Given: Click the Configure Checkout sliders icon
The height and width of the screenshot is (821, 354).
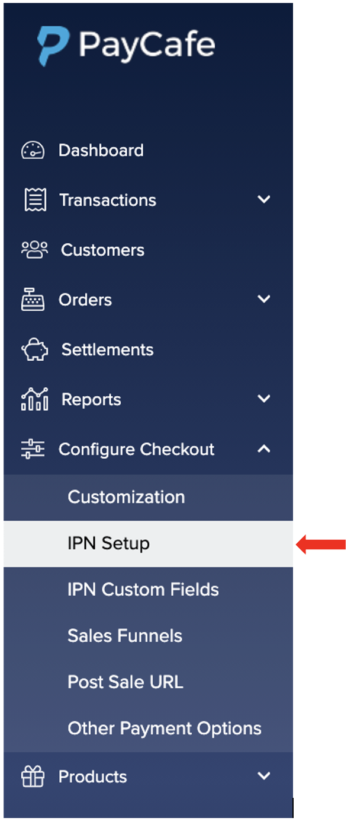Looking at the screenshot, I should [33, 450].
